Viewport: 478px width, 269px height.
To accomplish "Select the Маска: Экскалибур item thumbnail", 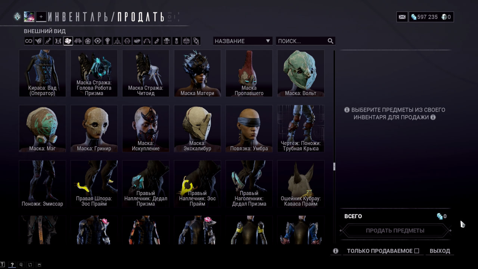I will 198,129.
